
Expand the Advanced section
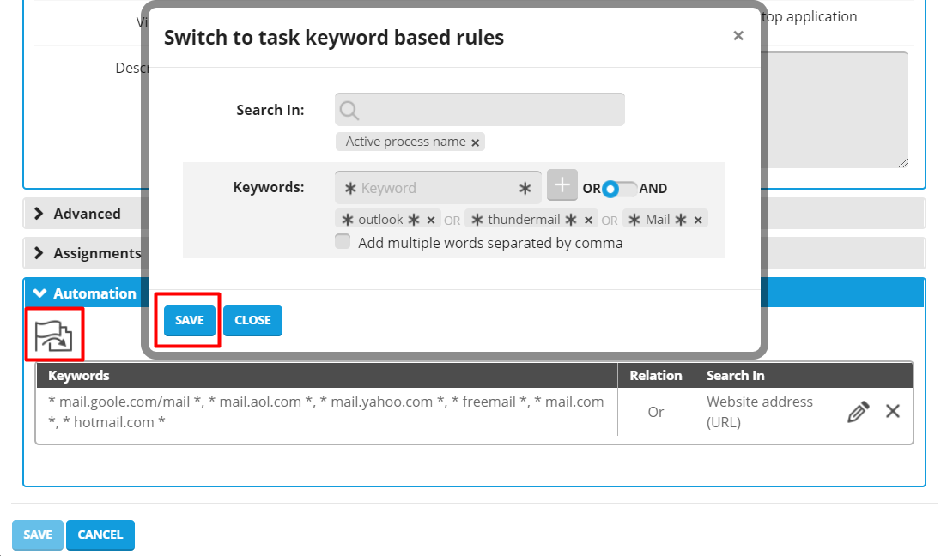86,214
